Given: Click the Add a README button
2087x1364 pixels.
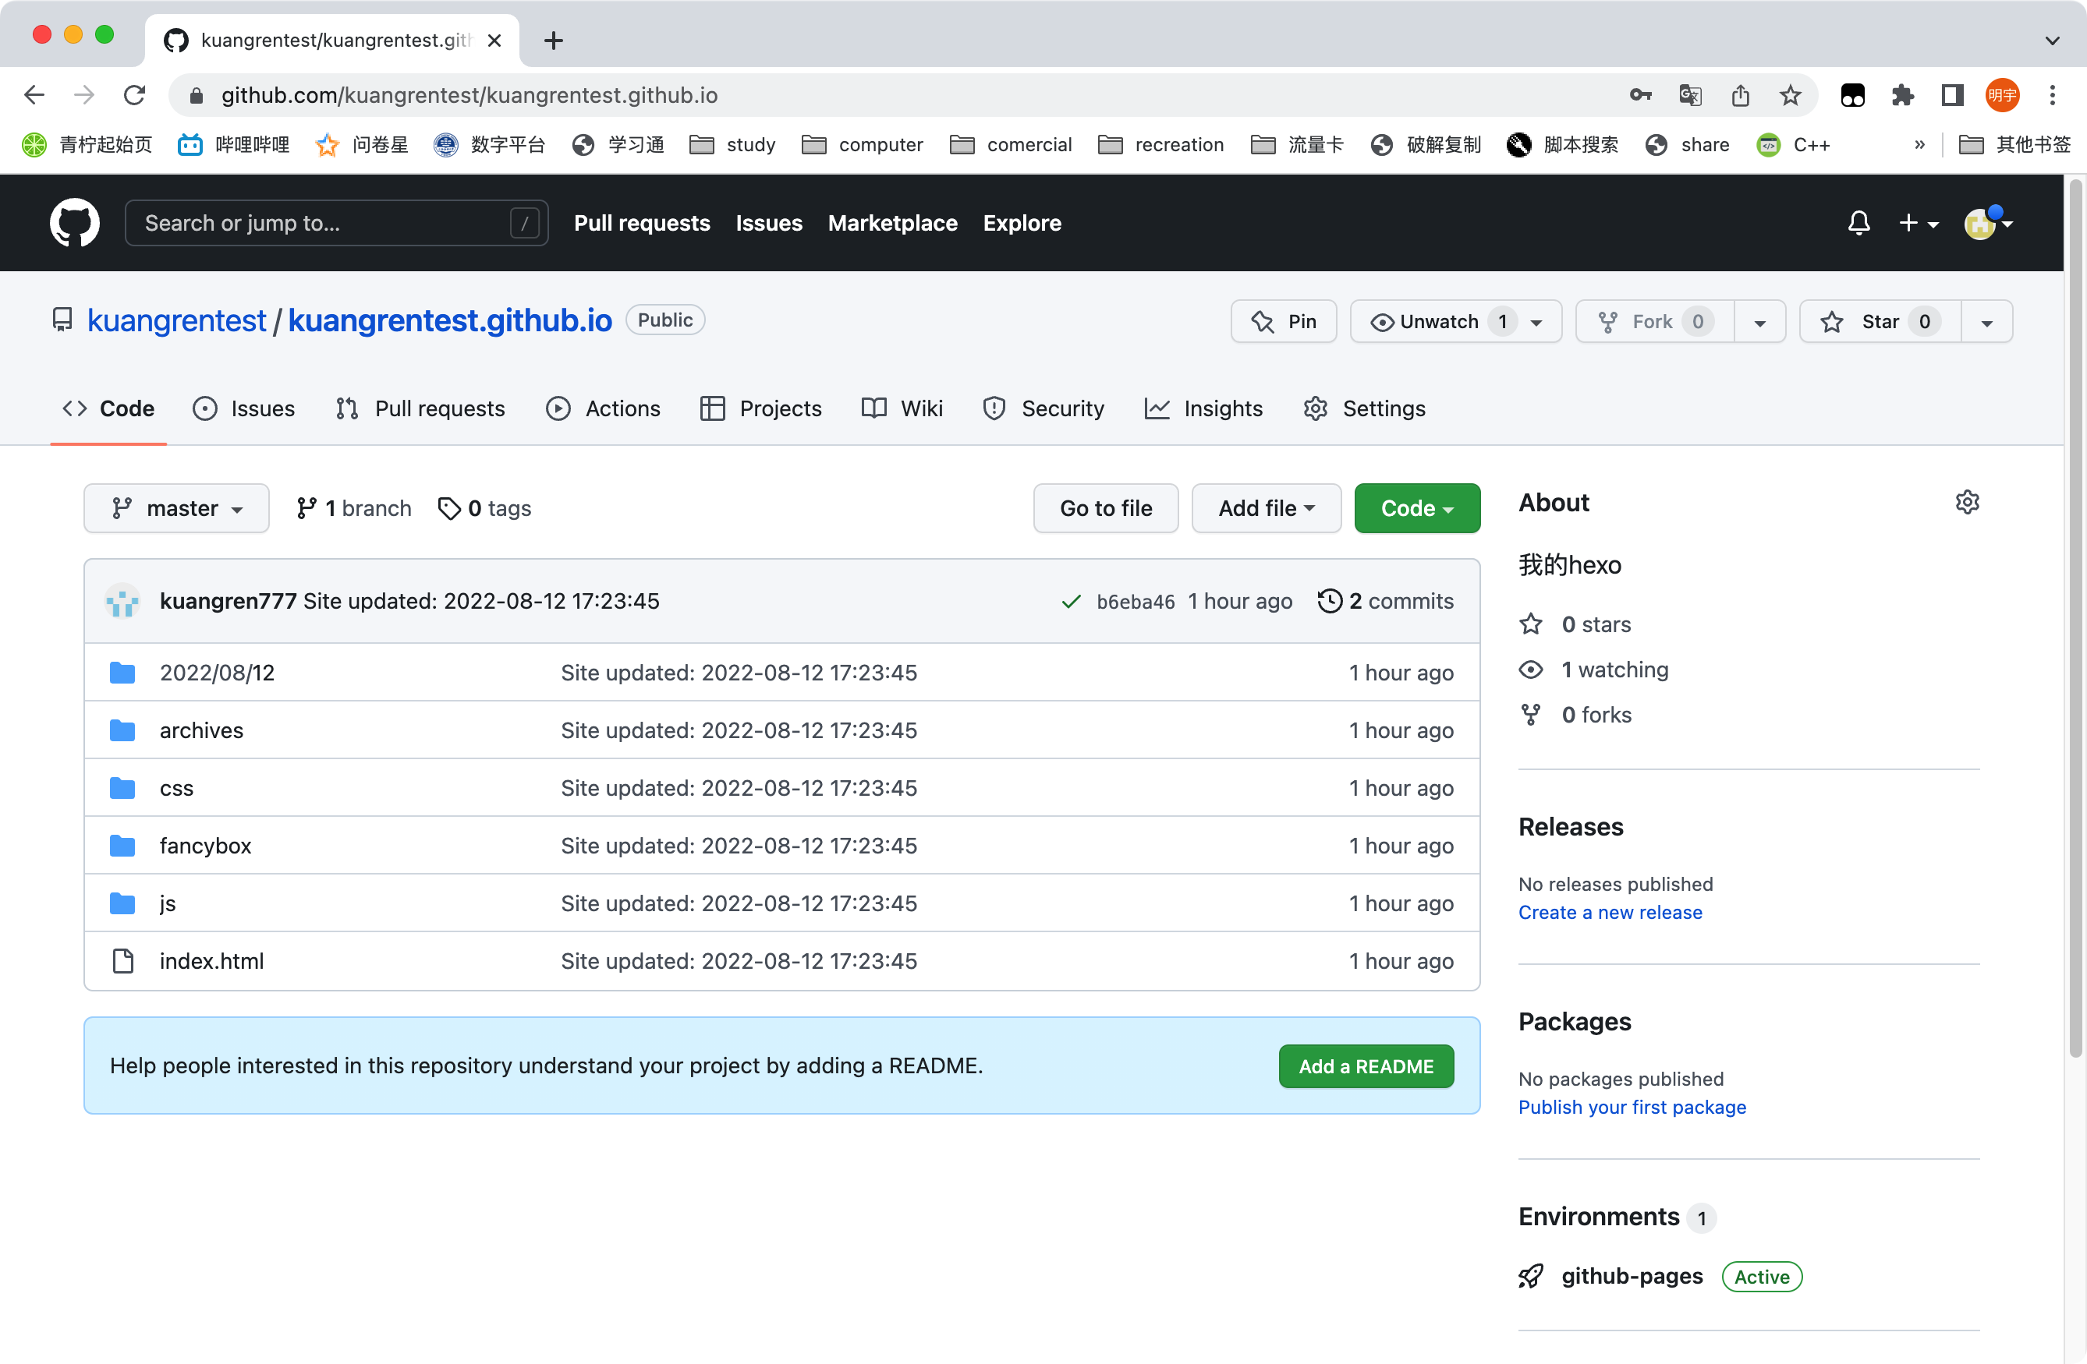Looking at the screenshot, I should coord(1366,1066).
